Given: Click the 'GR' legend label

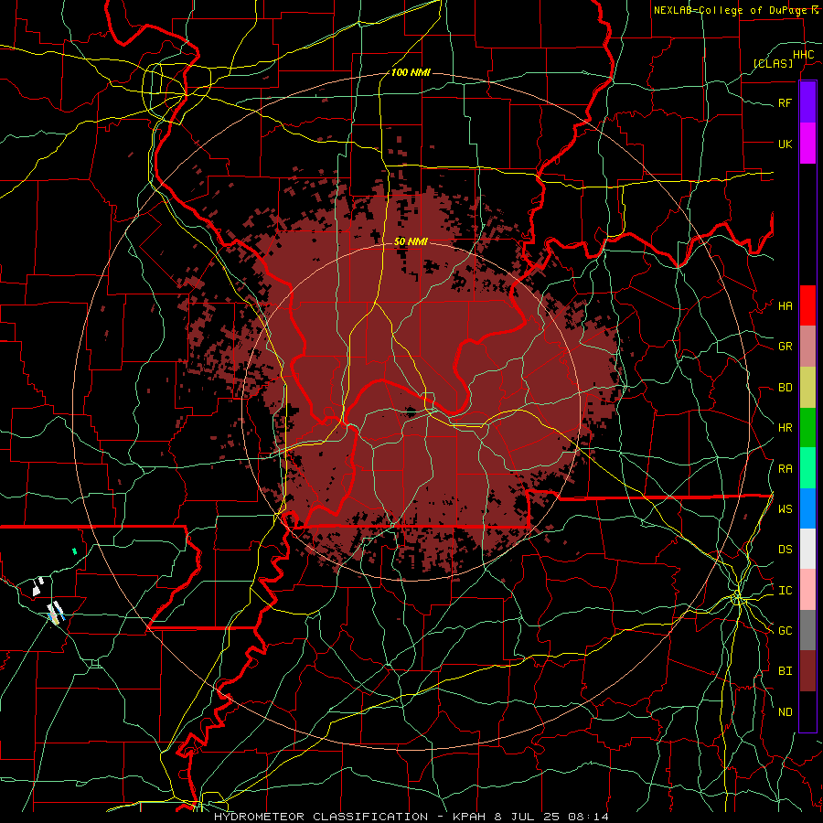Looking at the screenshot, I should click(785, 347).
